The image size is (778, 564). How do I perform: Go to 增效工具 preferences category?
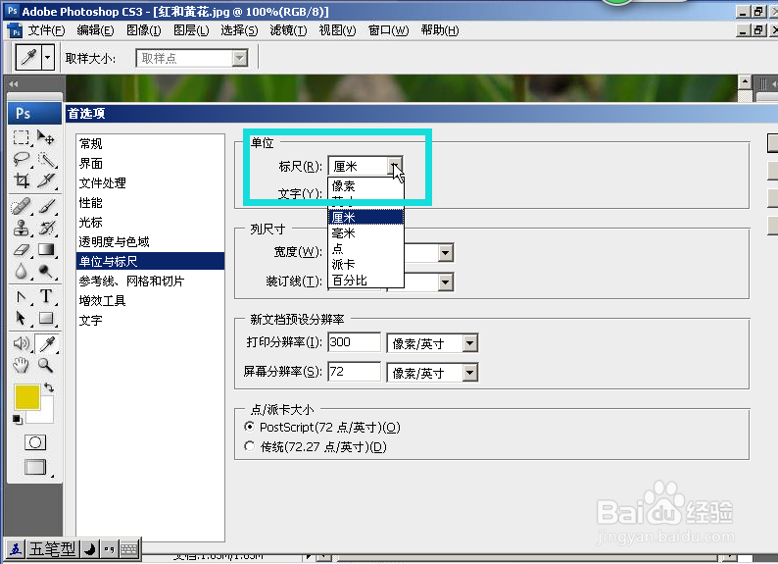pos(150,301)
